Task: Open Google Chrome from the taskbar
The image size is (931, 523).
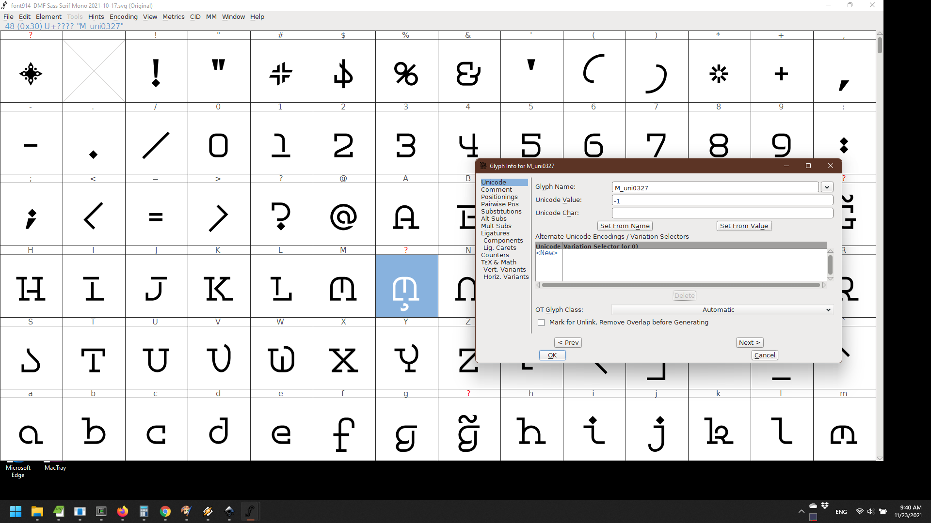Action: click(x=165, y=511)
